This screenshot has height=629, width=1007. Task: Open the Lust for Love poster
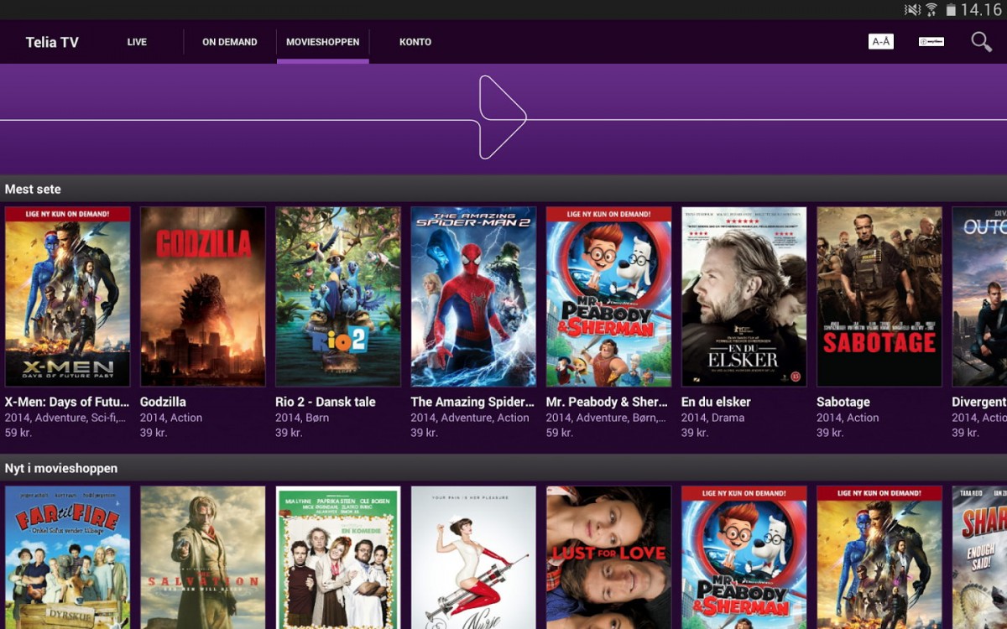coord(608,558)
